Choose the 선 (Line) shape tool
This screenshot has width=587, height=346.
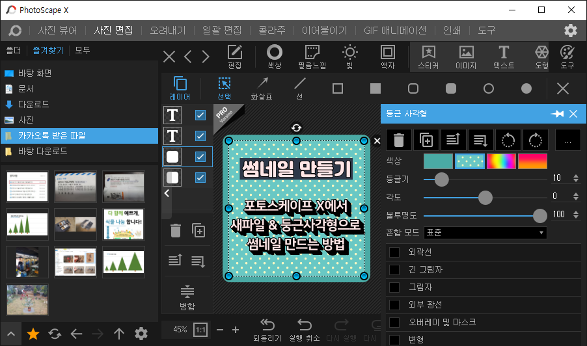[299, 88]
